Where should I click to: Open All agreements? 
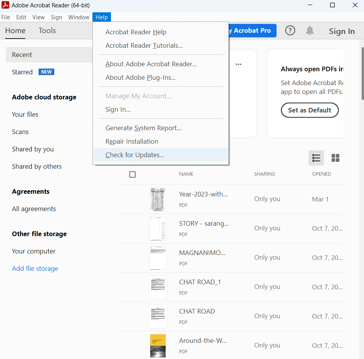(34, 209)
